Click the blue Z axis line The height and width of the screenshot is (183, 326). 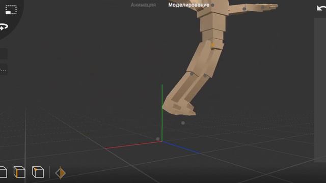point(181,147)
